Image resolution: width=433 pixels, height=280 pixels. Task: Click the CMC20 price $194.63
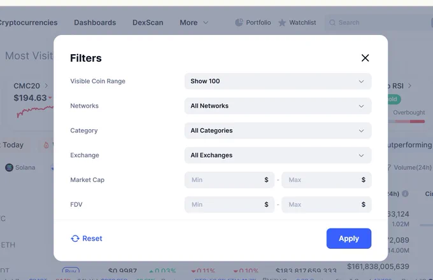tap(30, 98)
